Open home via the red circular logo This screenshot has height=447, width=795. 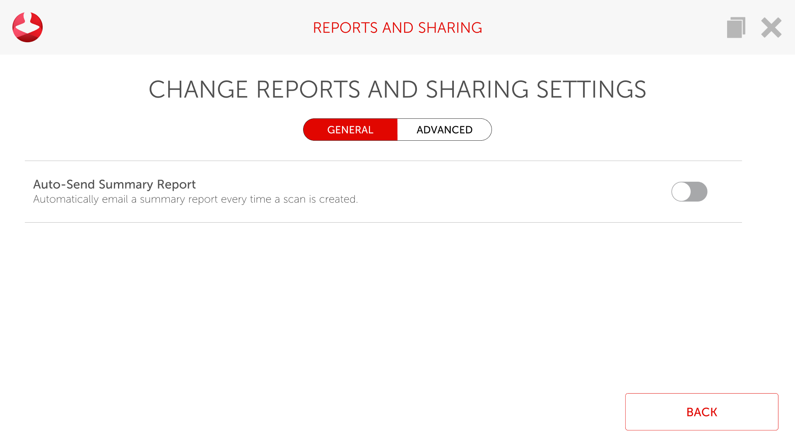(27, 27)
